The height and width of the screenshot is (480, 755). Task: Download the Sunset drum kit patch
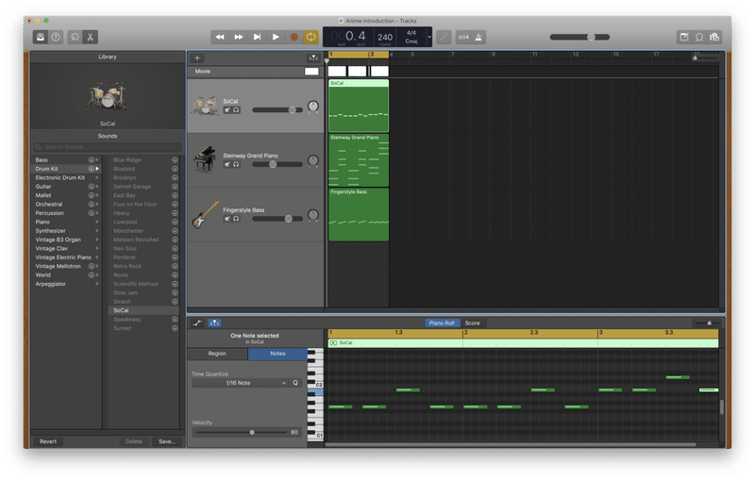pyautogui.click(x=175, y=328)
